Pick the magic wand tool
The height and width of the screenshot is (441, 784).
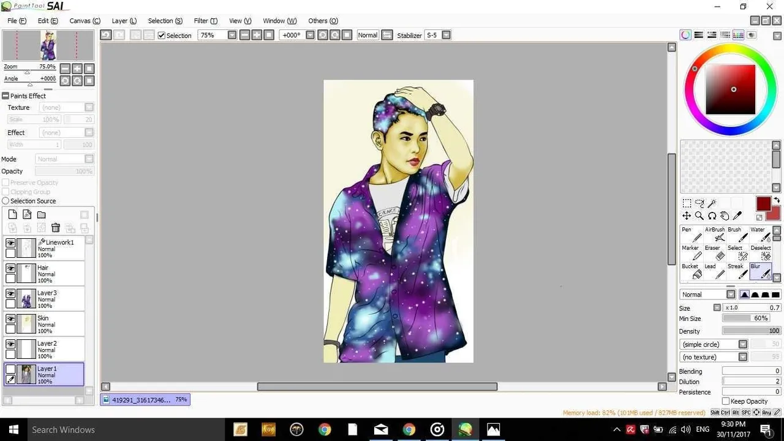[x=712, y=203]
